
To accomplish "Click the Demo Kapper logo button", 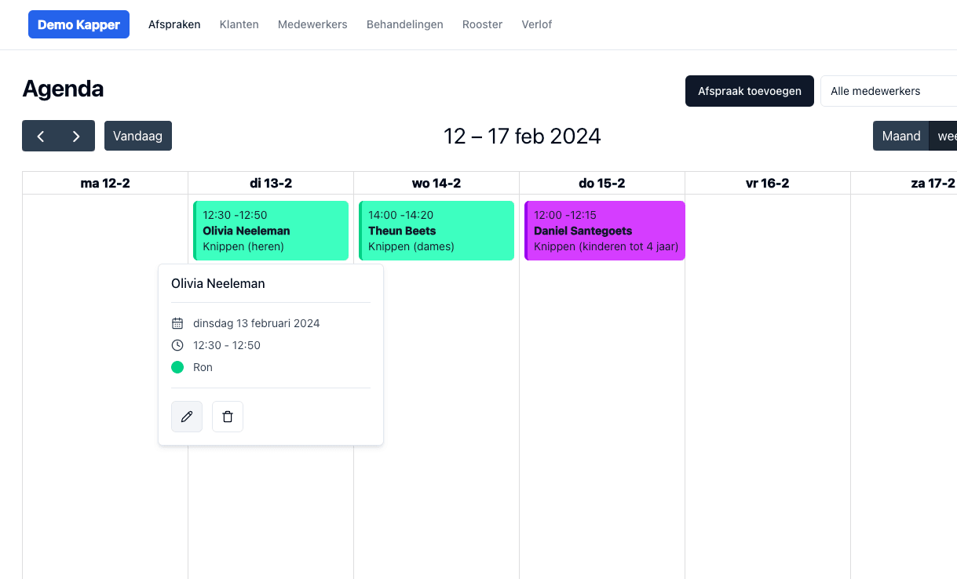I will 79,24.
